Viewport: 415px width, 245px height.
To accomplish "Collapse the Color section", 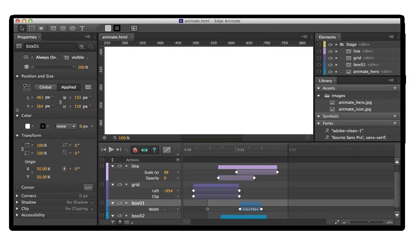I will click(17, 115).
